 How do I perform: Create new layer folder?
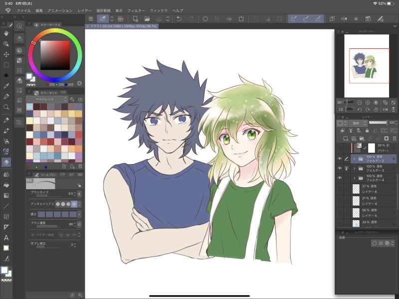(x=362, y=139)
